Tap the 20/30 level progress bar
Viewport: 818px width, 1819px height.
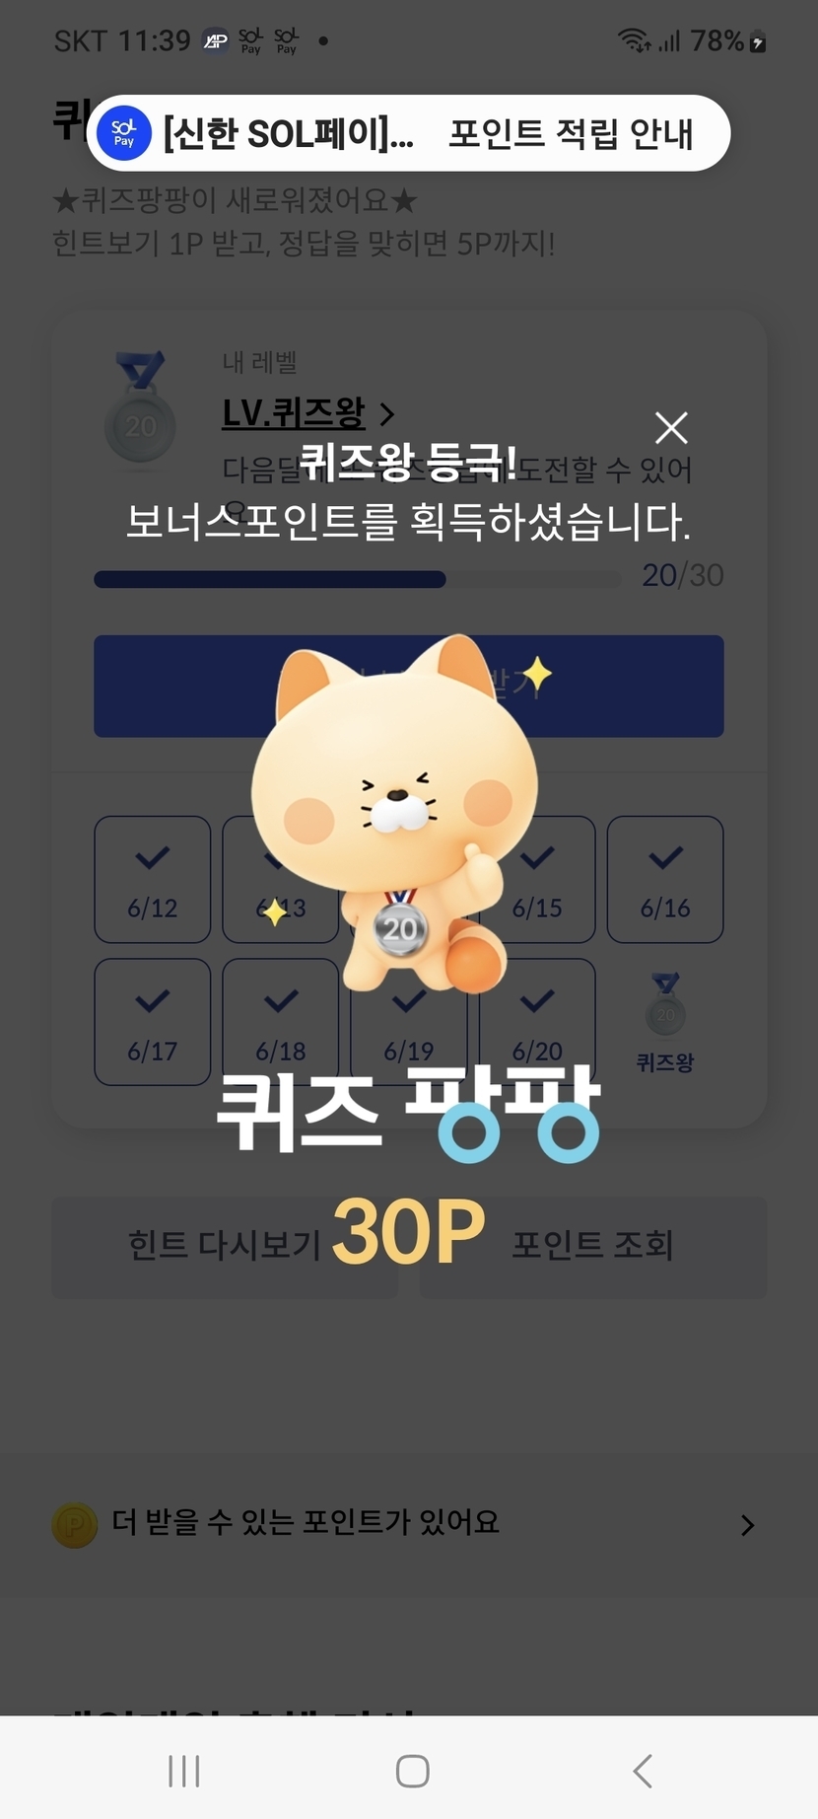click(357, 579)
